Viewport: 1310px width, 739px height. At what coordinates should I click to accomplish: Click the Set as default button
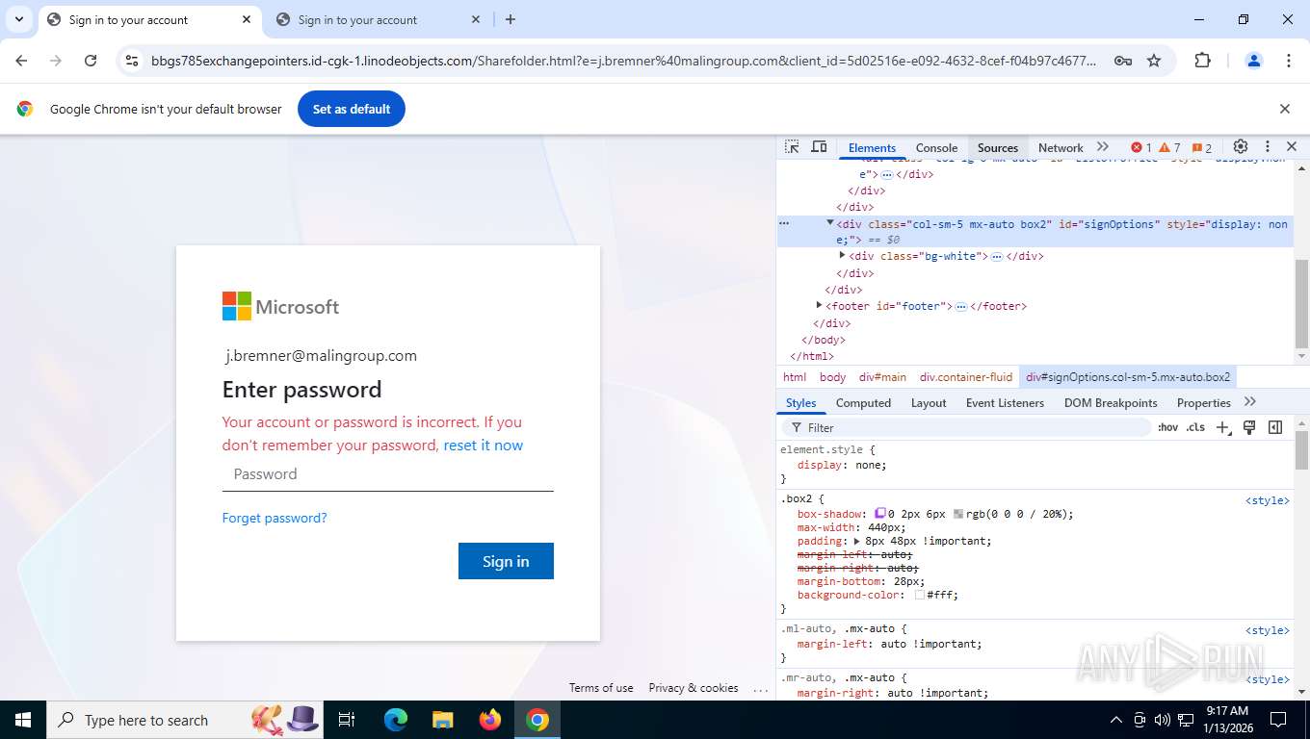pos(352,109)
